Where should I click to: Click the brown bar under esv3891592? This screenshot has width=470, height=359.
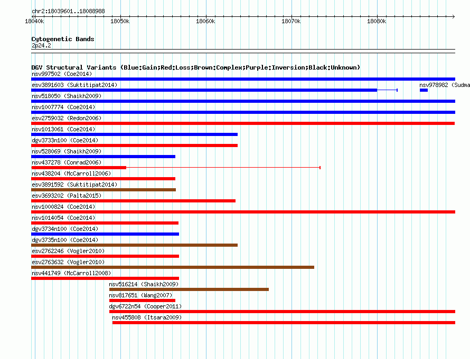point(104,190)
